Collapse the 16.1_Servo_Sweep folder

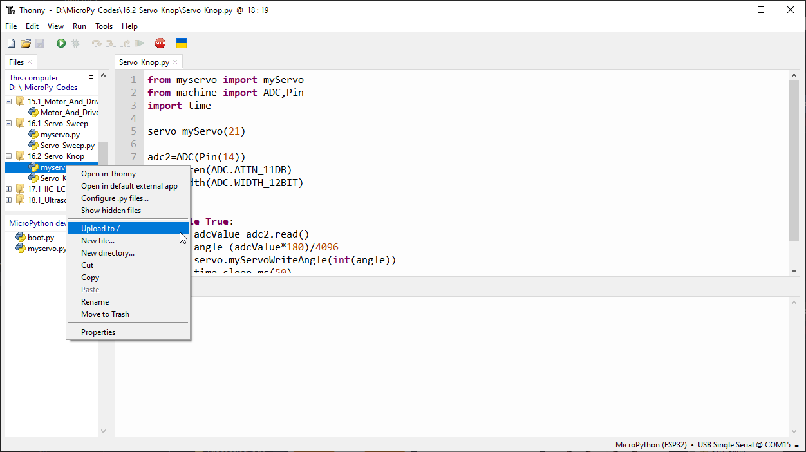(9, 124)
